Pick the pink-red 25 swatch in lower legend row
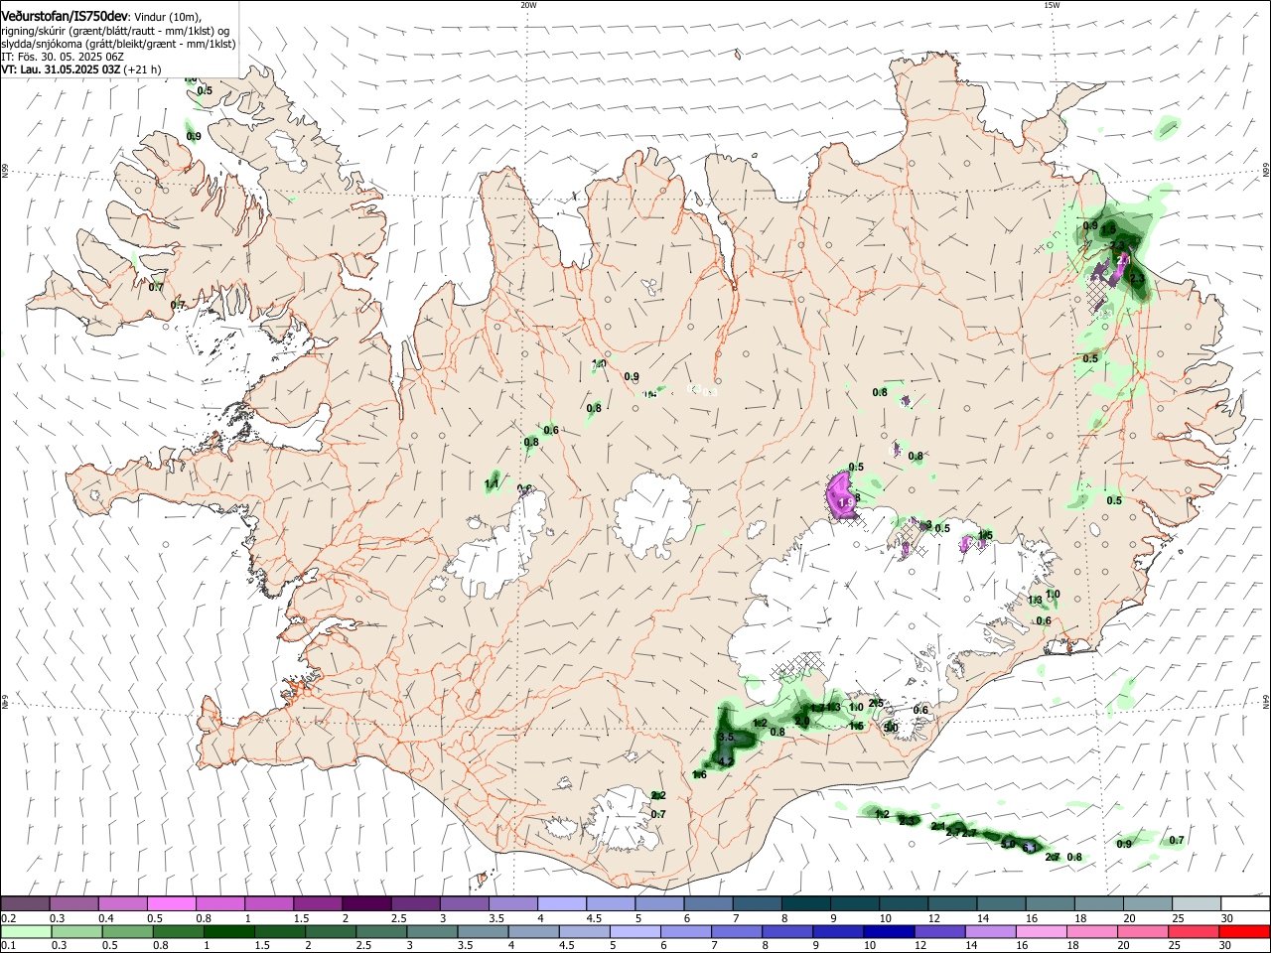This screenshot has height=953, width=1271. (x=1194, y=931)
